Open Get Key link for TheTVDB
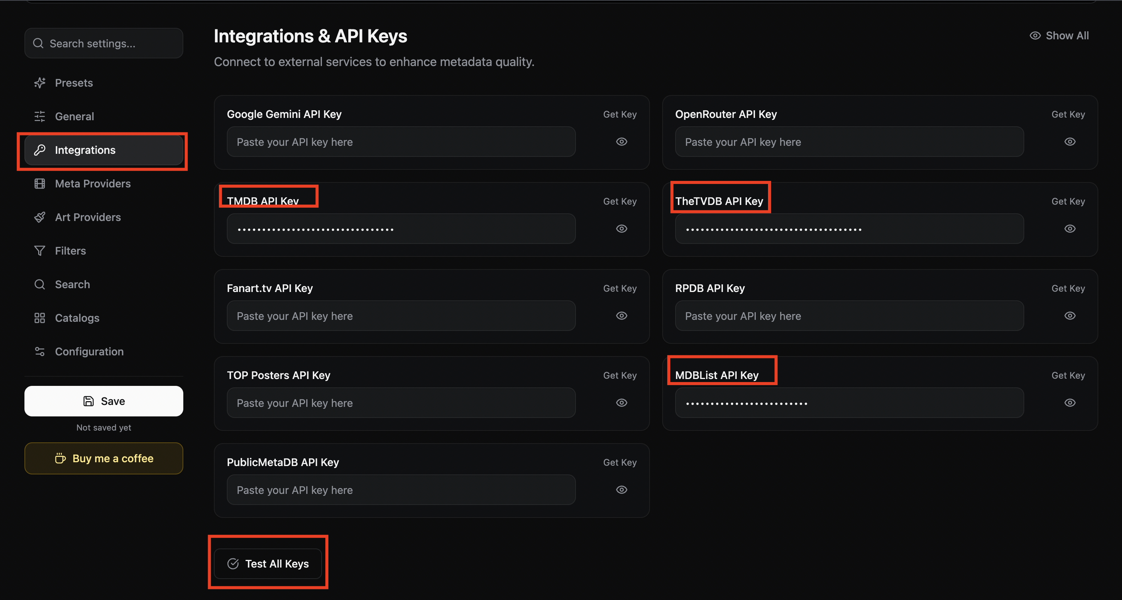 (1068, 201)
